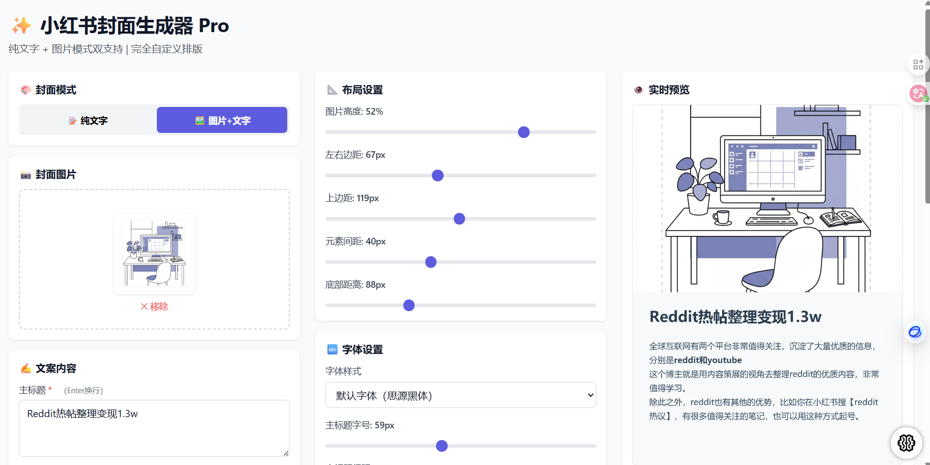The image size is (930, 465).
Task: Click the eye icon beside 实时预览
Action: [639, 90]
